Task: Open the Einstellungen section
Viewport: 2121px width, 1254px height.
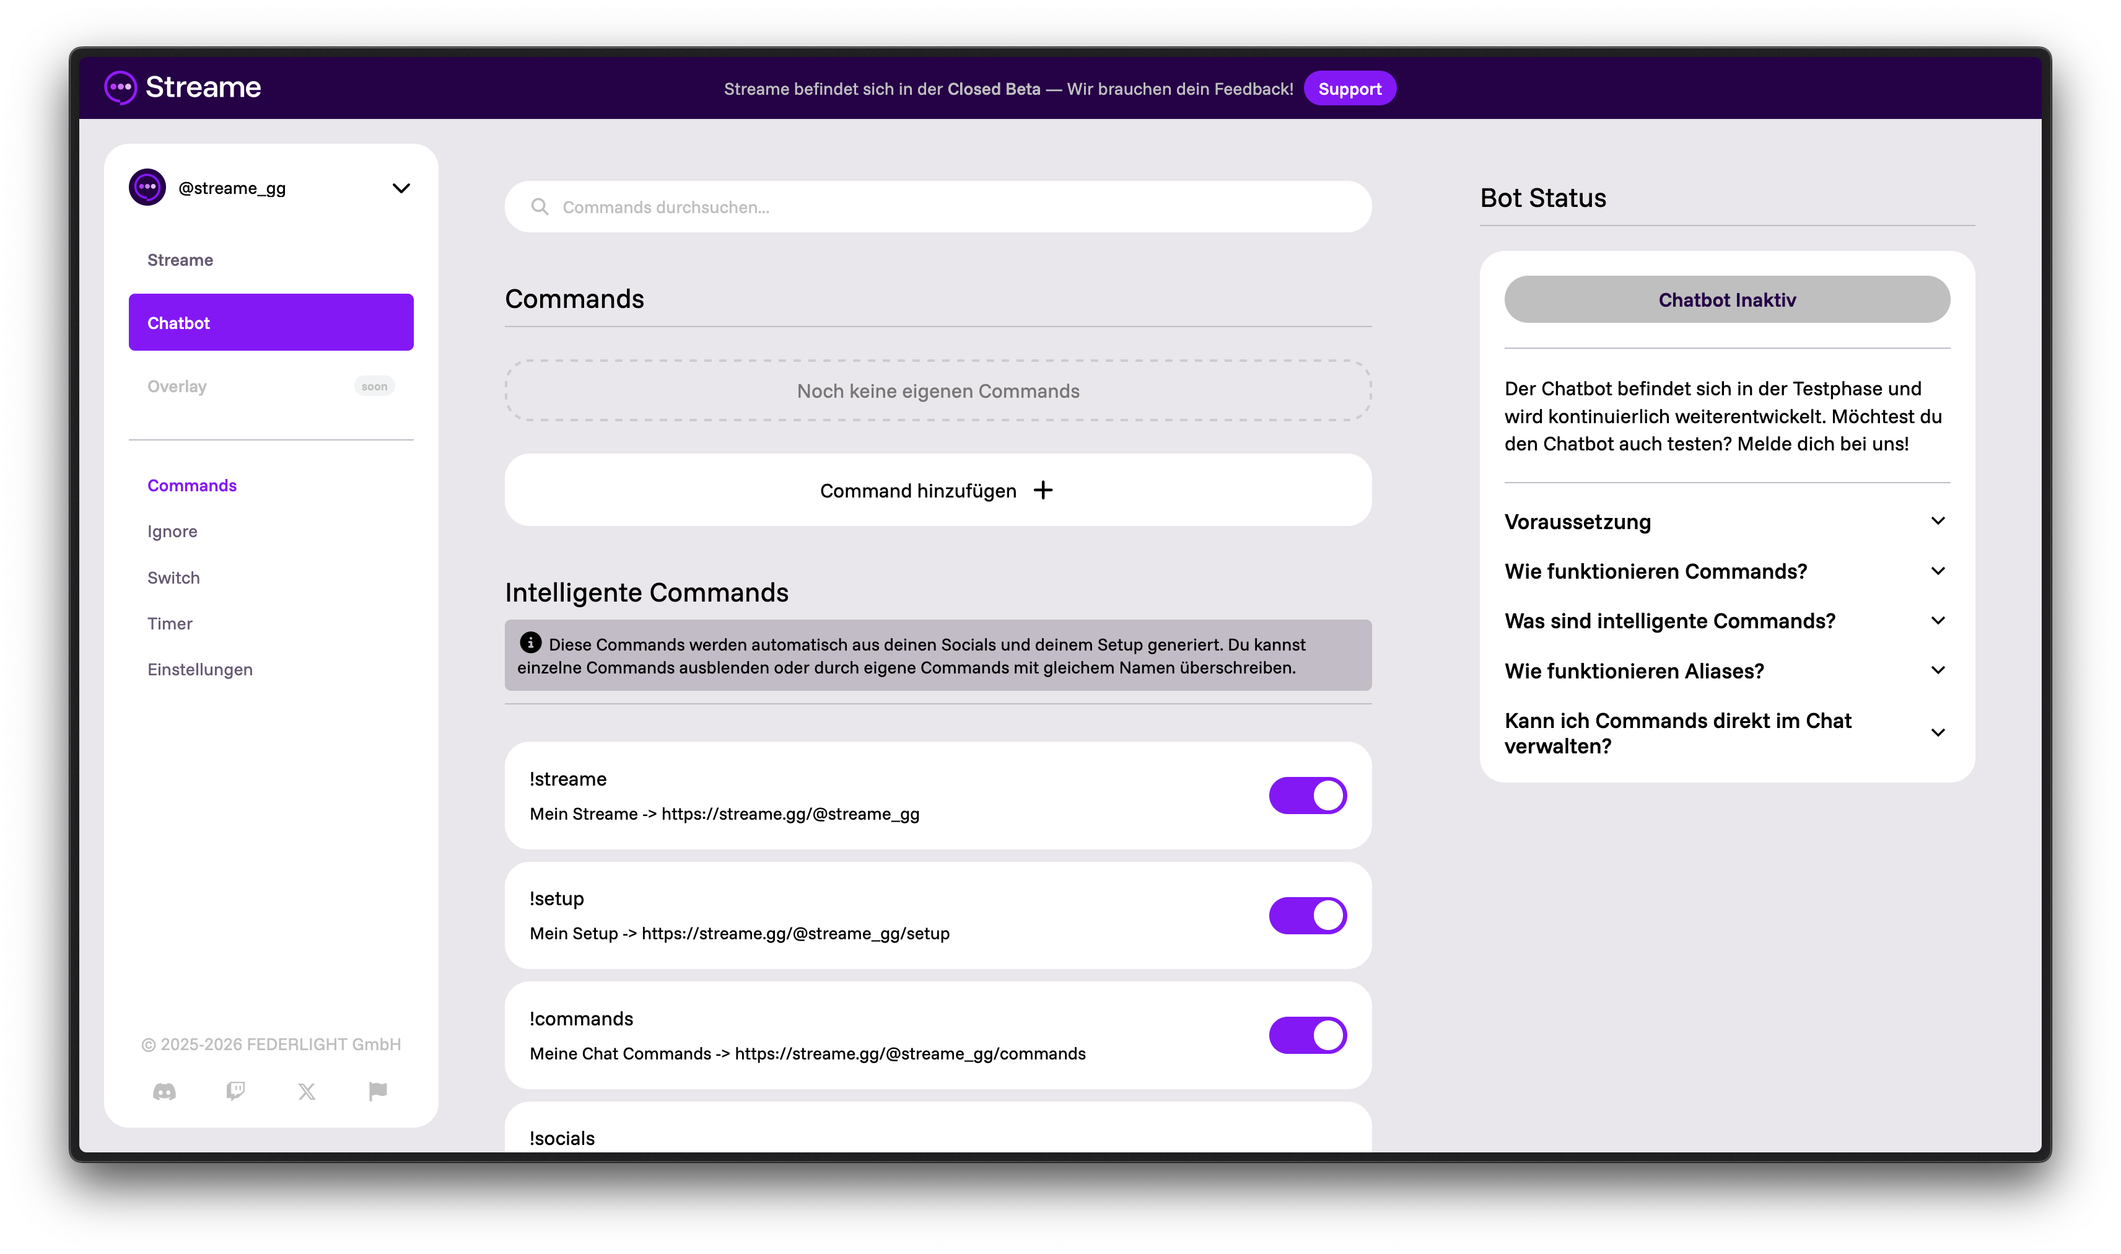Action: click(199, 669)
